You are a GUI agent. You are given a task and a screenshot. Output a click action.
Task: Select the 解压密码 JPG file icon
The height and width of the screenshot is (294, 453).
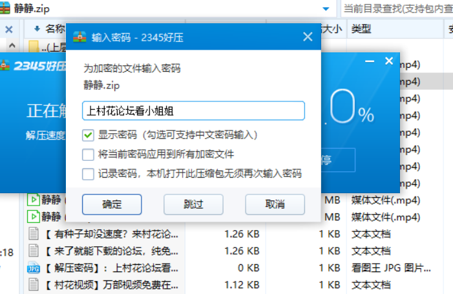tap(34, 268)
